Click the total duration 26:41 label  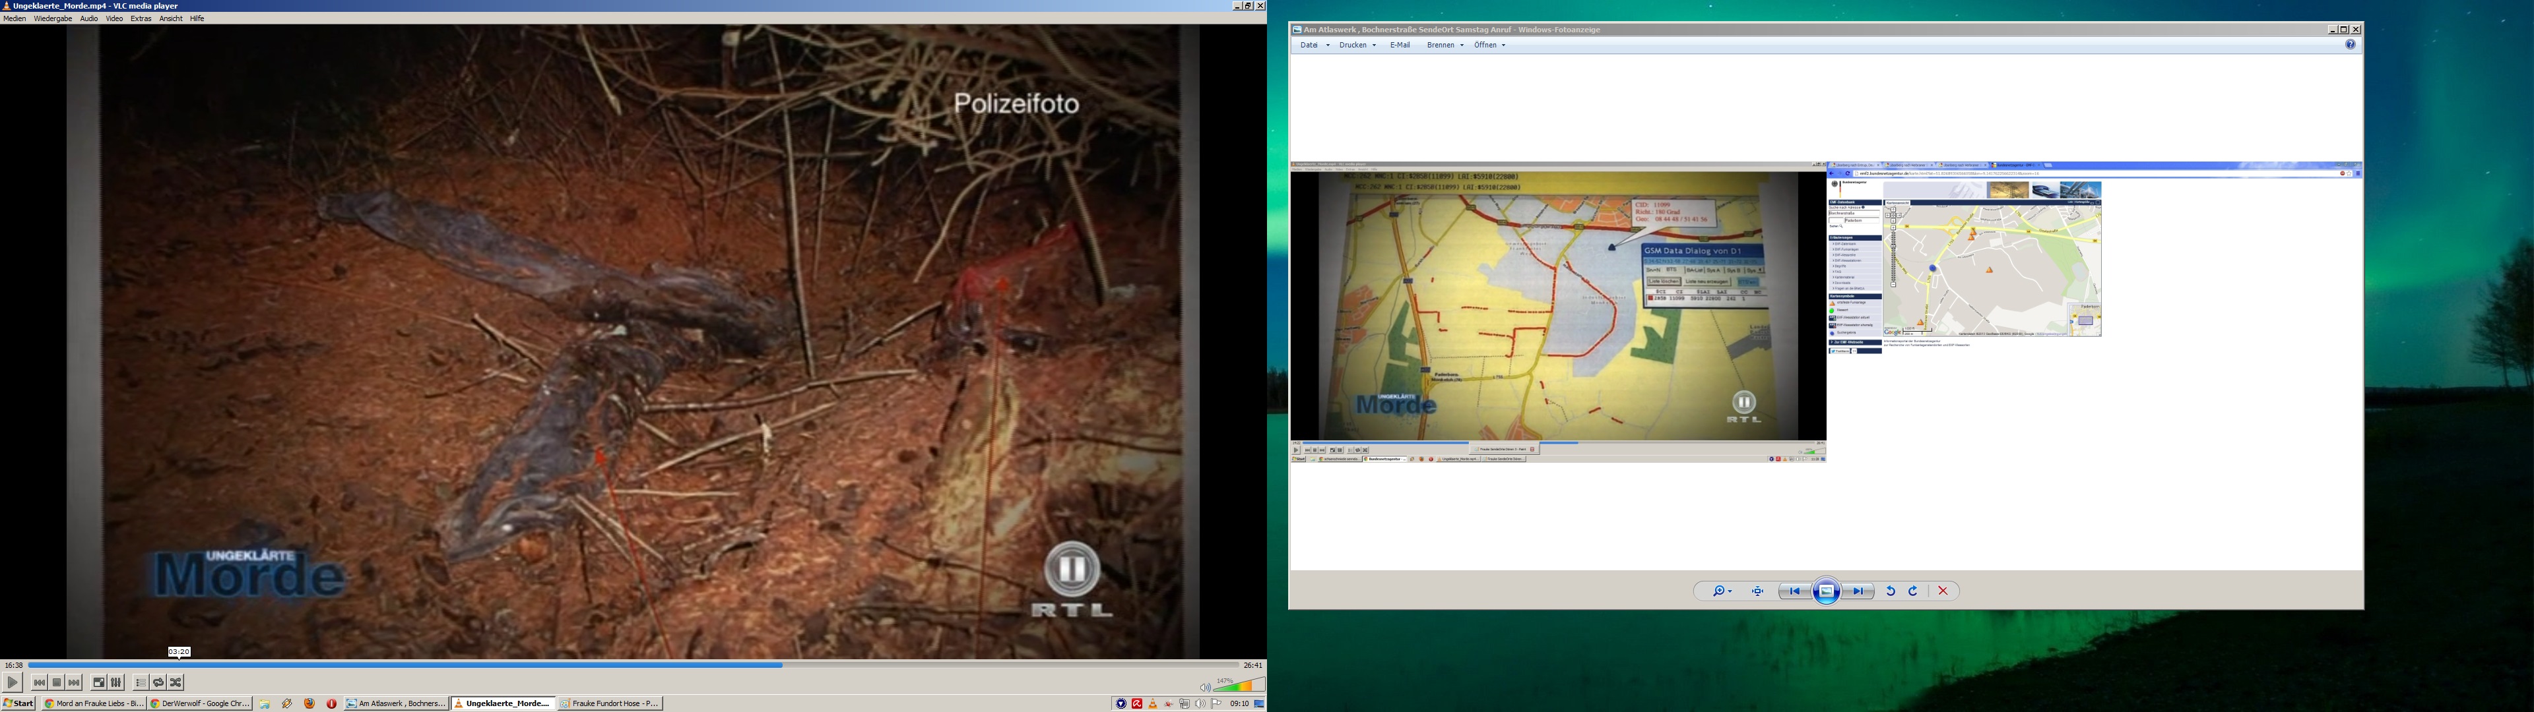(x=1252, y=666)
